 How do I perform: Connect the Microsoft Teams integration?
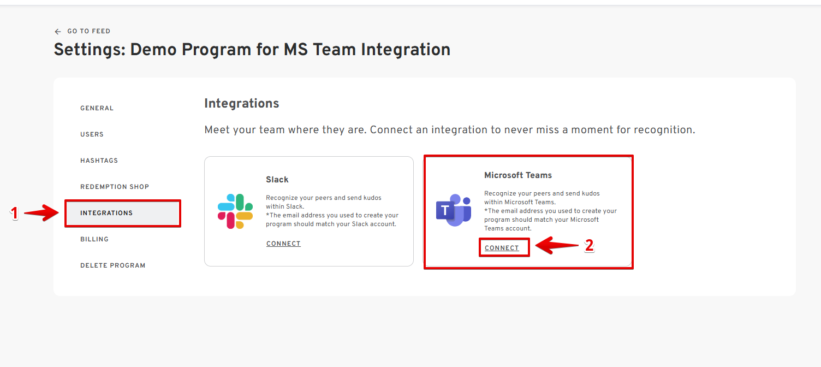click(x=502, y=248)
